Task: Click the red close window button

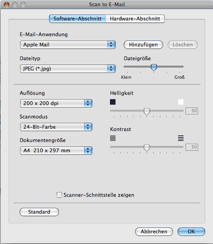Action: click(7, 5)
